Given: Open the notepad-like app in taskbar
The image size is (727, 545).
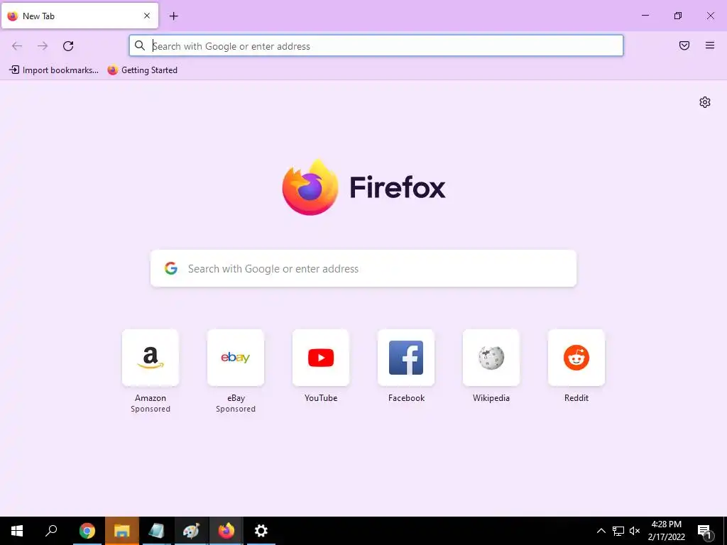Looking at the screenshot, I should pos(156,531).
